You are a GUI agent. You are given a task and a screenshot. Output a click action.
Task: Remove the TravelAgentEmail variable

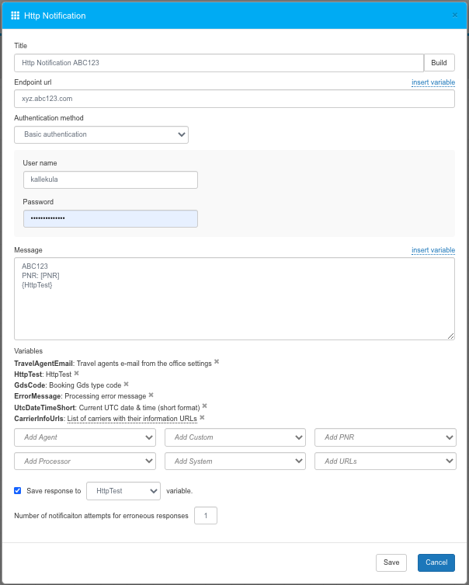tap(217, 362)
